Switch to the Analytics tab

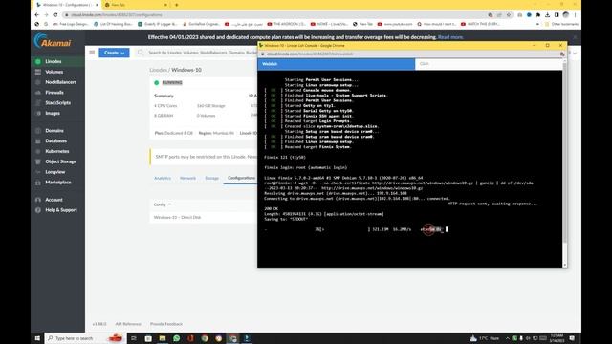[163, 178]
